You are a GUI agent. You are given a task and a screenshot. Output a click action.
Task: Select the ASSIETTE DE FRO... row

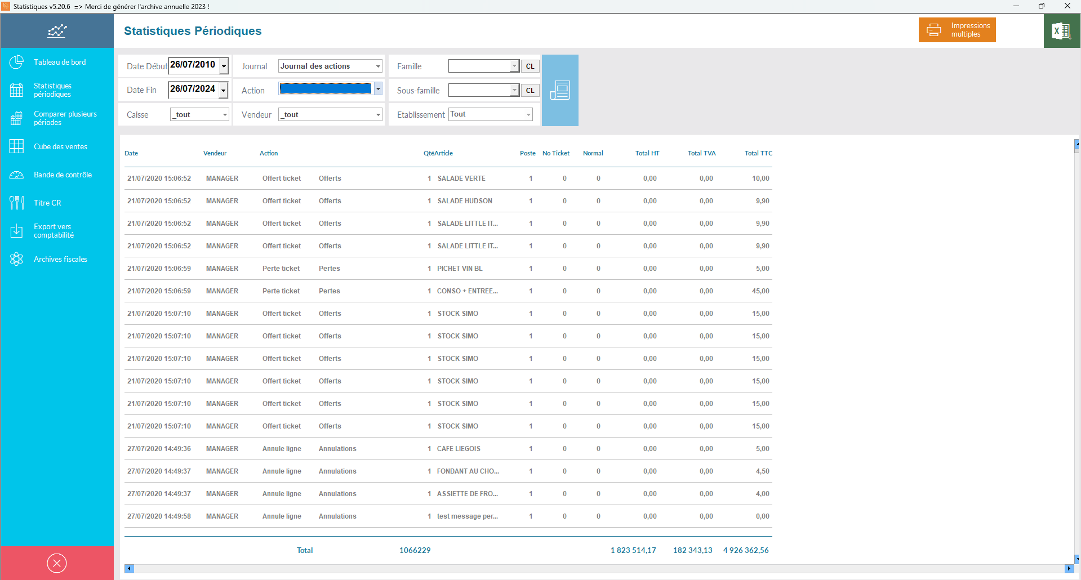tap(448, 494)
